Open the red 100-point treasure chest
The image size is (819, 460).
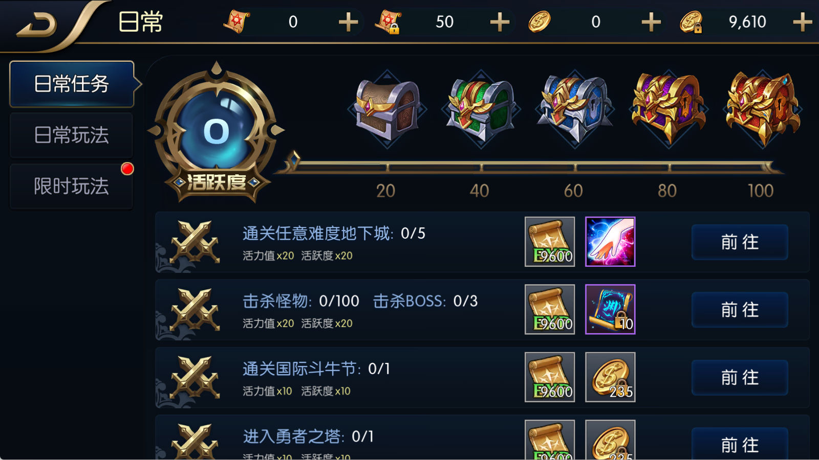pos(763,109)
